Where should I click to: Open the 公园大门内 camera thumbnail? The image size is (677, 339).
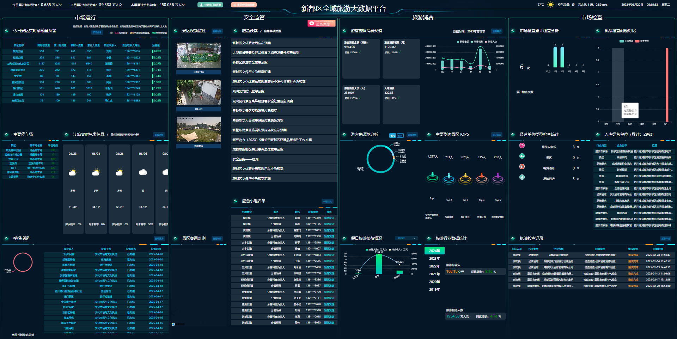click(x=199, y=55)
